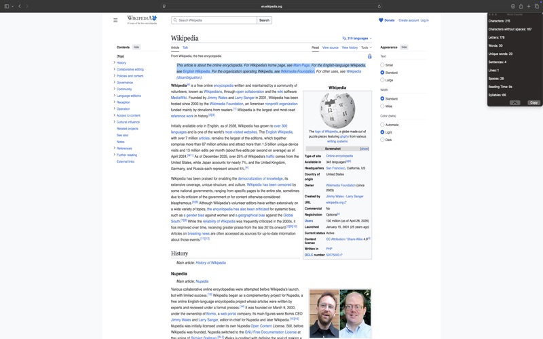Click the 'Reading Time: 9s' row

tap(500, 87)
